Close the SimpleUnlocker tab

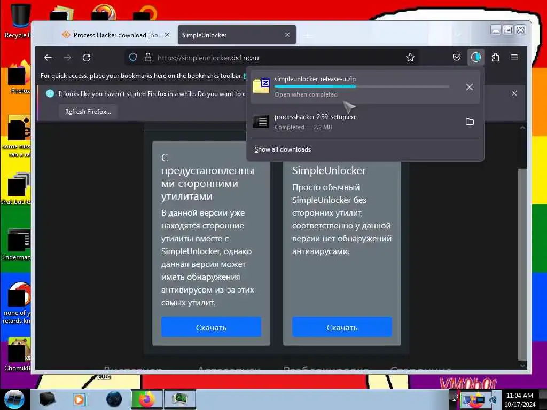point(287,35)
